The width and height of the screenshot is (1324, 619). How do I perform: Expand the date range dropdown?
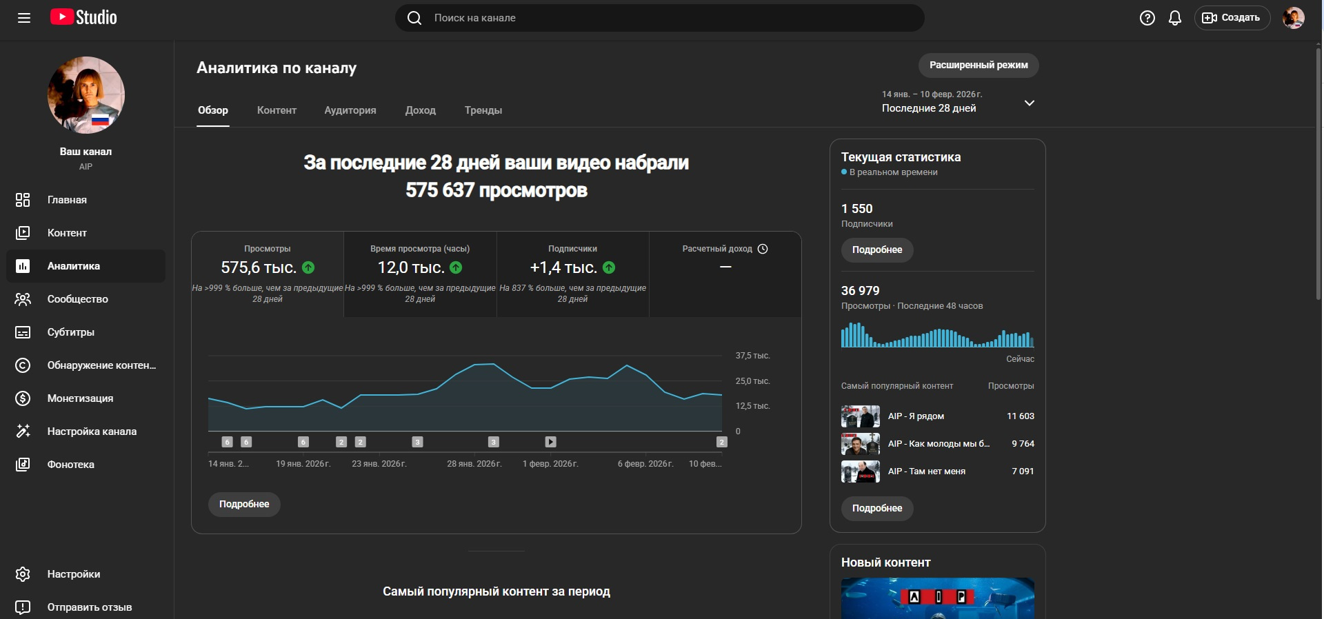(1029, 103)
